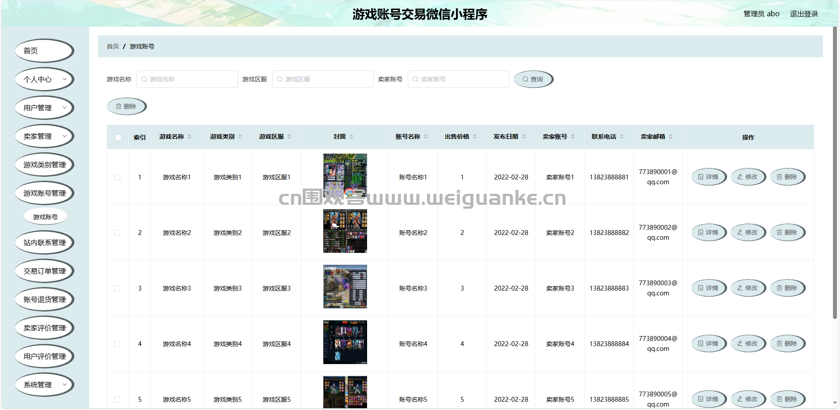Check the row 4 checkbox
The image size is (840, 410).
(x=117, y=344)
